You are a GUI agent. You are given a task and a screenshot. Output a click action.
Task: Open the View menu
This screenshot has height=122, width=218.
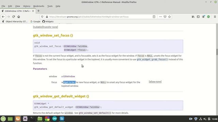point(17,6)
